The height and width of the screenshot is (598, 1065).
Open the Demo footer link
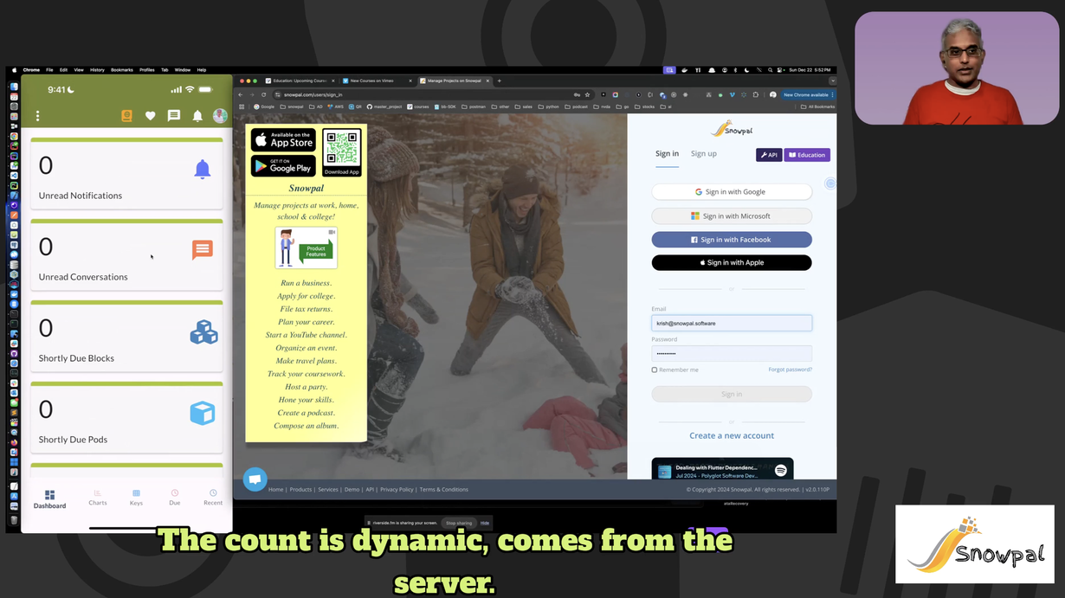(352, 490)
